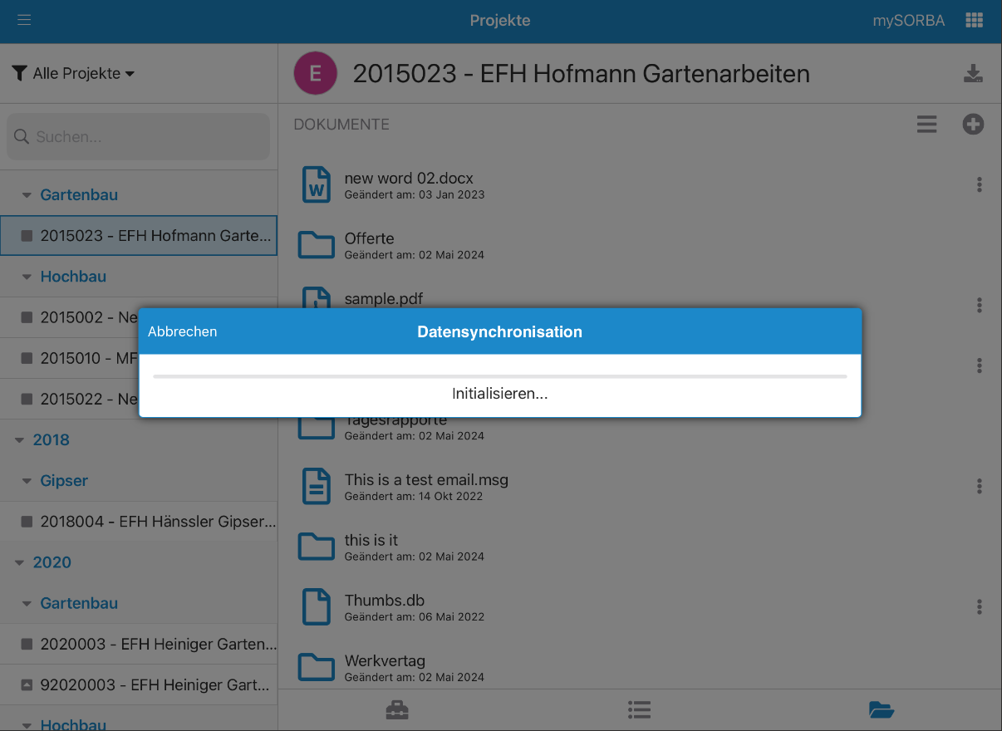Click the synchronization progress bar
The image size is (1002, 731).
click(499, 376)
